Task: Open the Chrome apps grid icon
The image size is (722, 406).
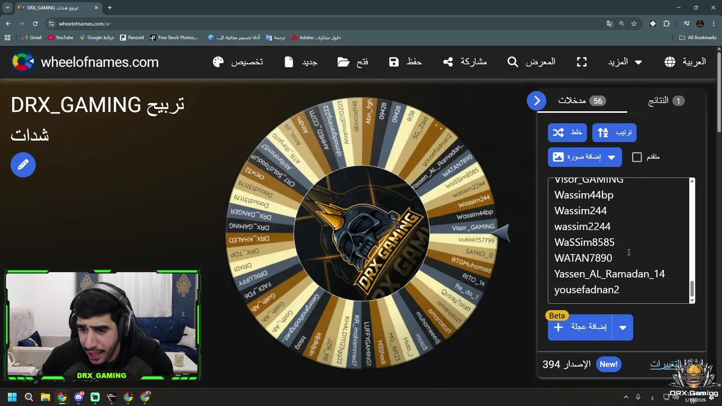Action: [7, 38]
